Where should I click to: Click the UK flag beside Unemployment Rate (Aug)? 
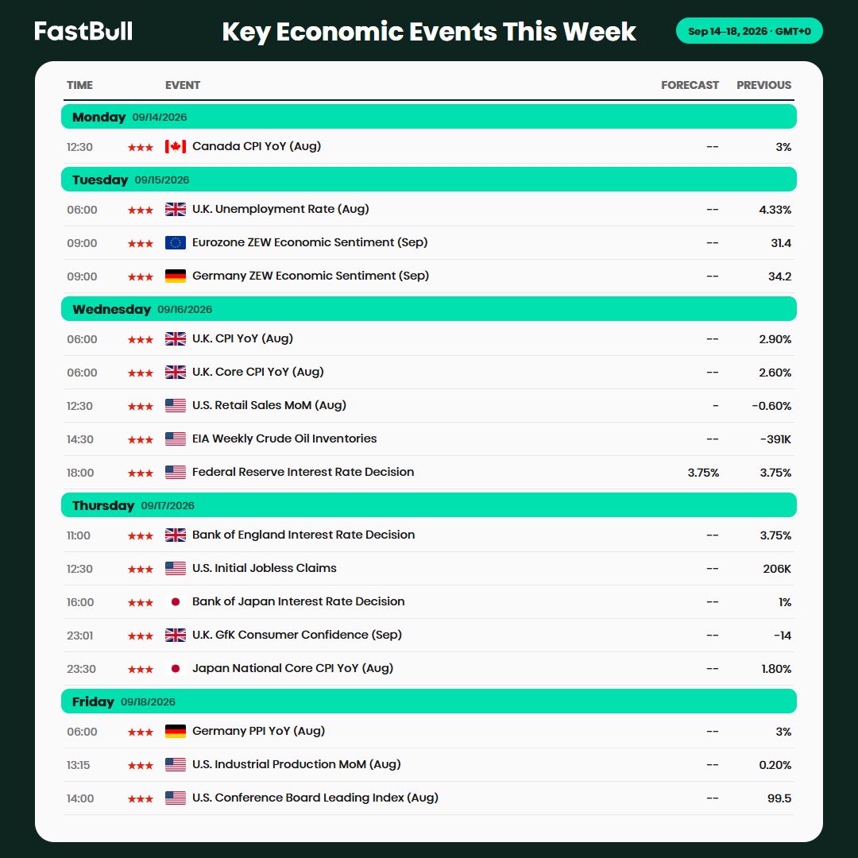point(175,209)
